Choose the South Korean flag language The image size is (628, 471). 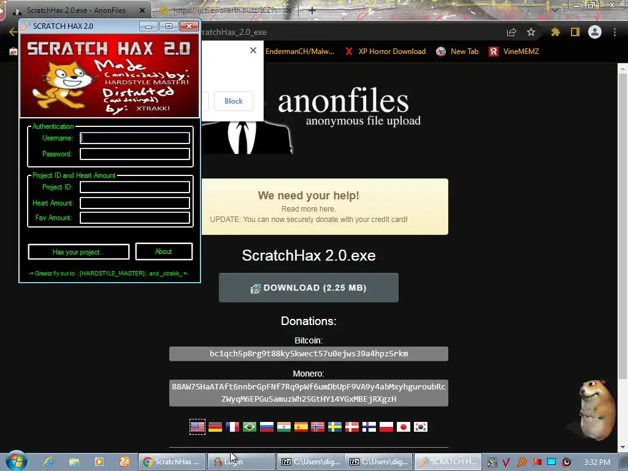(x=421, y=427)
